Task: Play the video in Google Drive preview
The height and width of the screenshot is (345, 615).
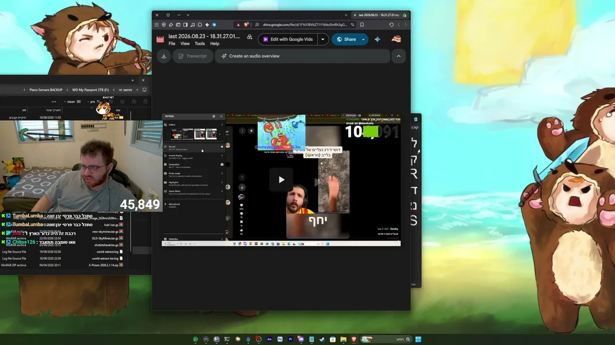Action: point(282,180)
